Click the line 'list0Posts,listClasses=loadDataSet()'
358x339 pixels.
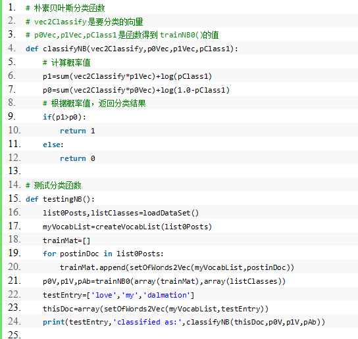point(121,213)
